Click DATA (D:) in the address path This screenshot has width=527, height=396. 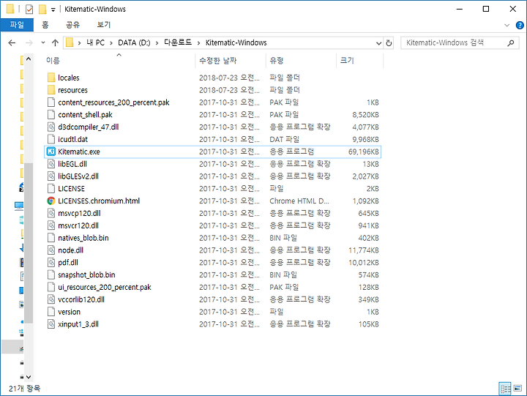[134, 43]
